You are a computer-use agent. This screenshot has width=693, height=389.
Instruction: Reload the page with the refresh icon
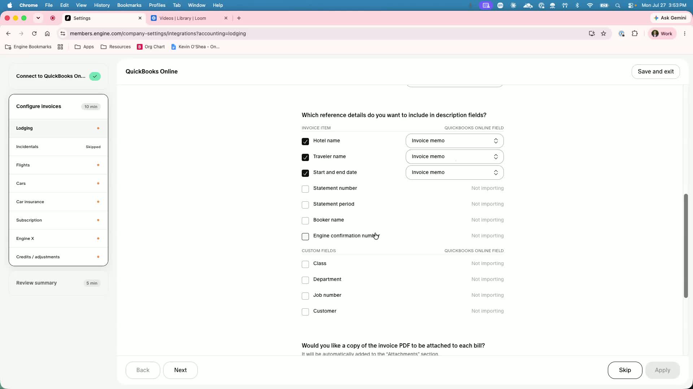[x=34, y=33]
